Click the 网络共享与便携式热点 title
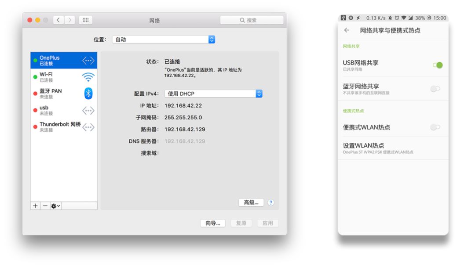The height and width of the screenshot is (267, 475). click(390, 30)
